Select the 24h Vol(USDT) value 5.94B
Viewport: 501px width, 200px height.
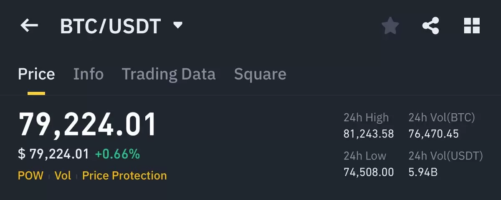tap(423, 172)
